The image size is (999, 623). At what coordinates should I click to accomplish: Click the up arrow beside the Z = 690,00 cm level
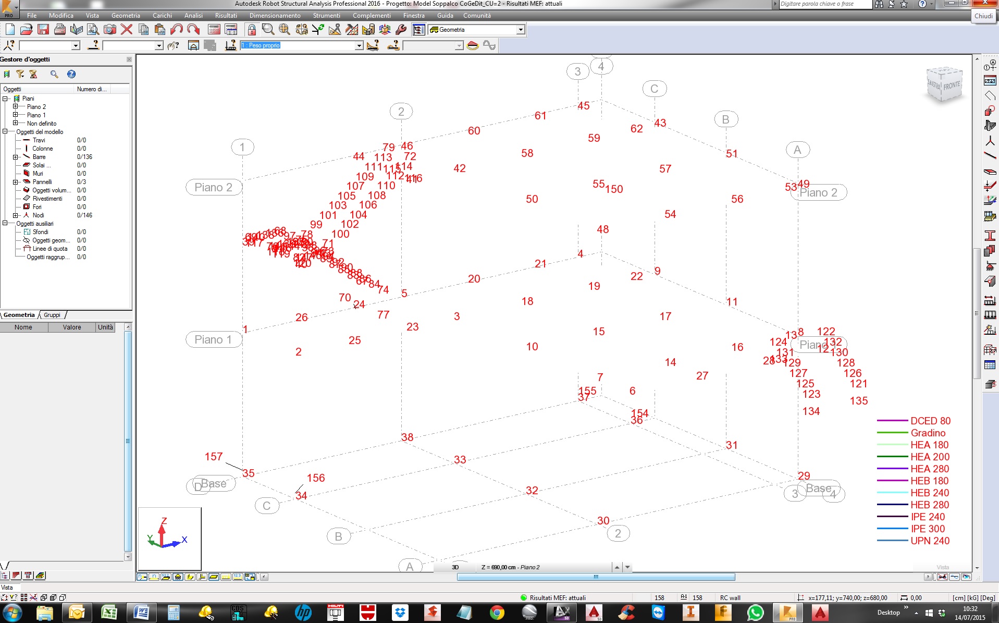pos(617,567)
